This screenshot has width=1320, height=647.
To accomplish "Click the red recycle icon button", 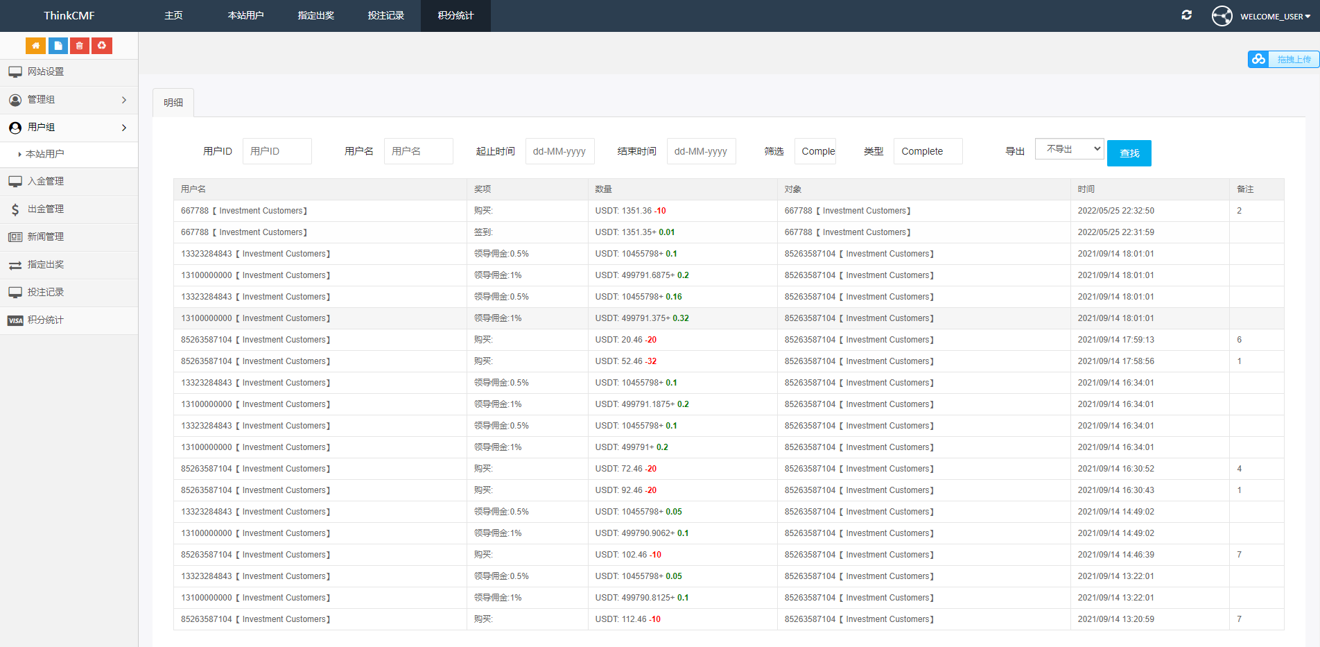I will coord(102,46).
